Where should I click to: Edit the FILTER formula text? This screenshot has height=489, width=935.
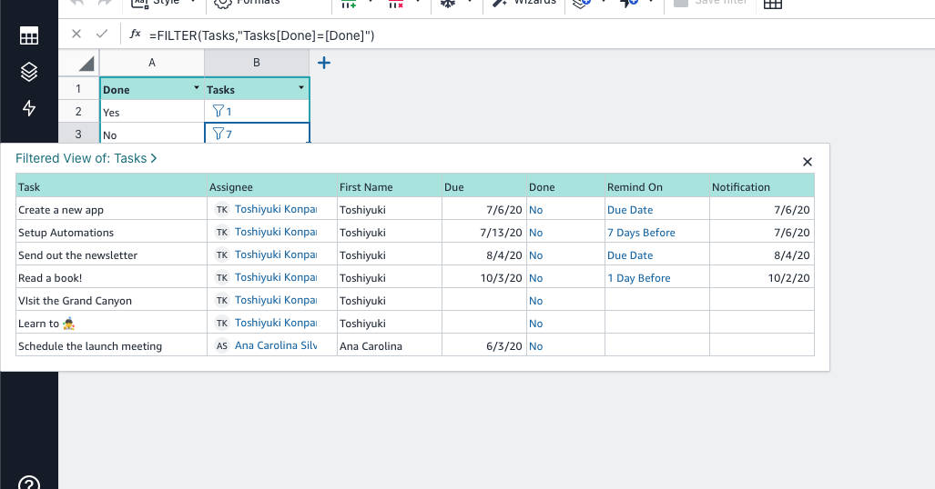(262, 35)
